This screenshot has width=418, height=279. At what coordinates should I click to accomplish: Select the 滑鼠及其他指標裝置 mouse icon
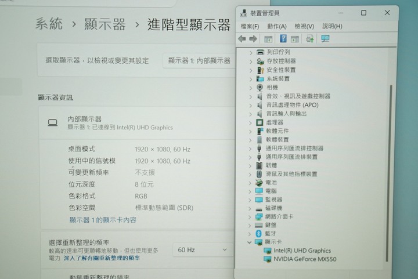259,174
